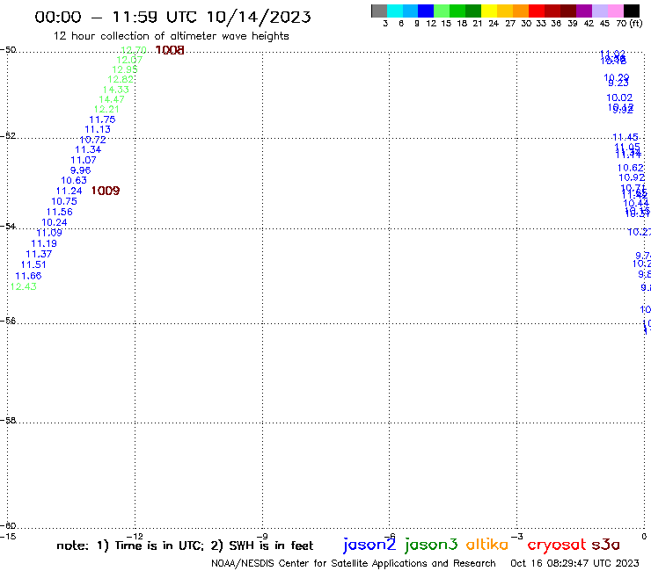Select the latitude axis label -58

click(x=8, y=421)
